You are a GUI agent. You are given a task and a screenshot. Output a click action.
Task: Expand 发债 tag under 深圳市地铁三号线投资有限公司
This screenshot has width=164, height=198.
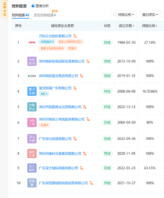coord(44,125)
